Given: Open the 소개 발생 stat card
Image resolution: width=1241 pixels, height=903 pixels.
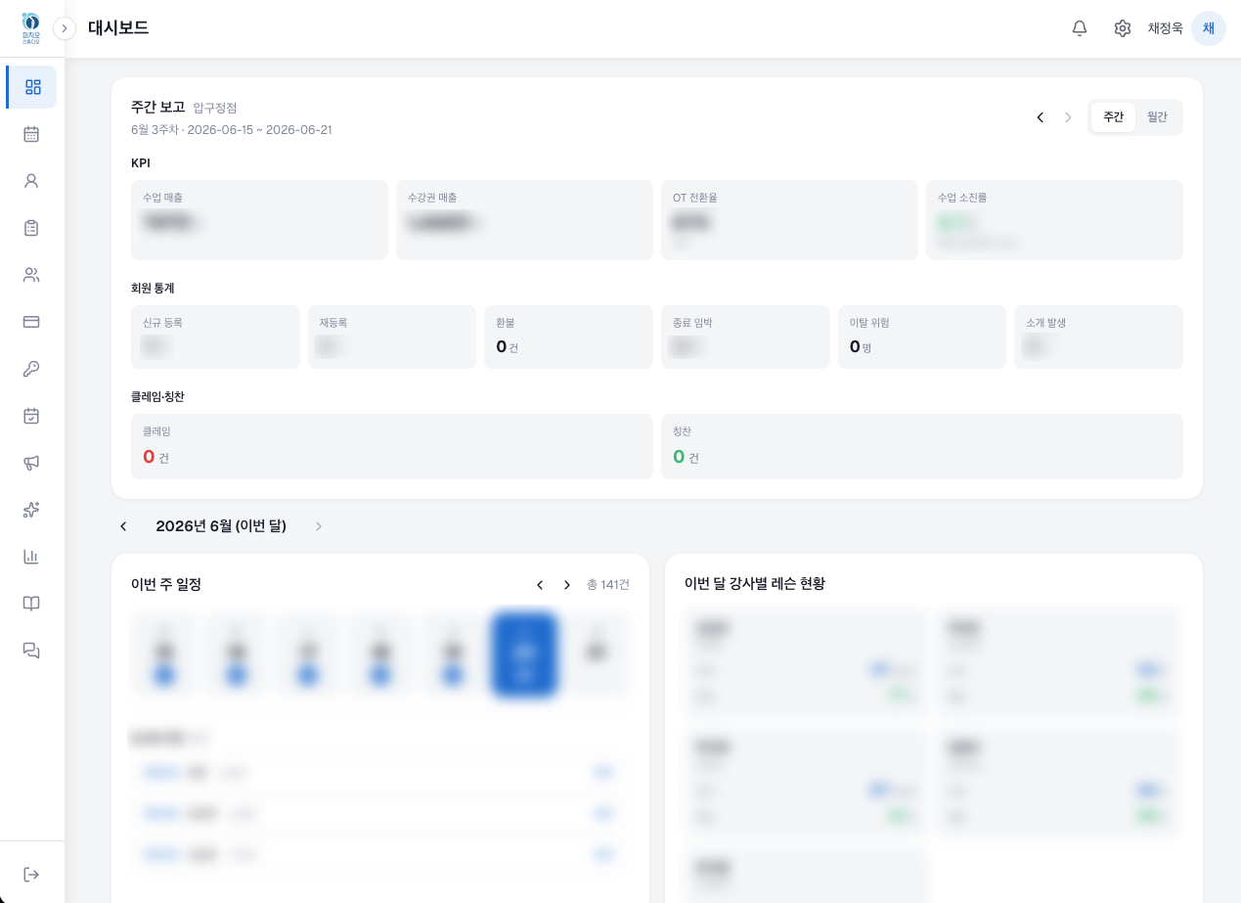Looking at the screenshot, I should click(1098, 338).
